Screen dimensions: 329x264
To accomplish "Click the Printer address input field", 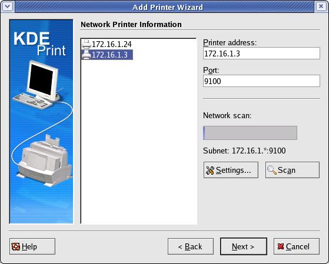I will pos(261,54).
